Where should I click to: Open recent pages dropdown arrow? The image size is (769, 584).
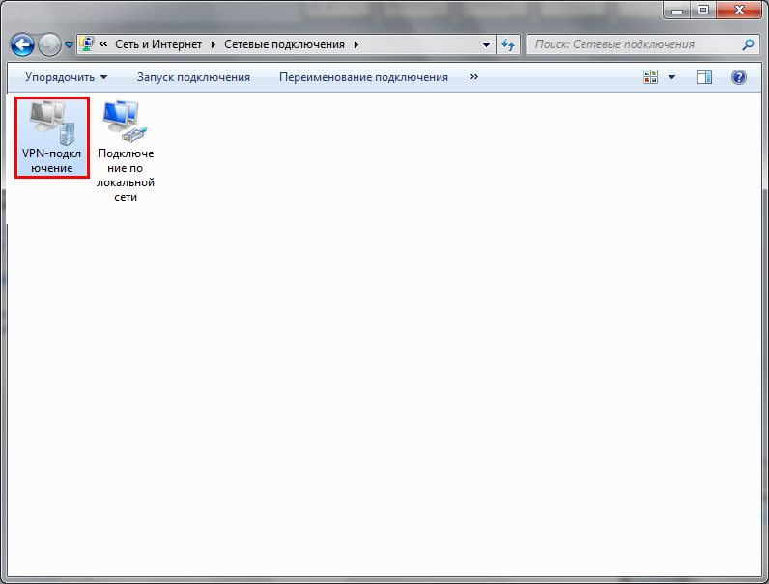tap(70, 45)
